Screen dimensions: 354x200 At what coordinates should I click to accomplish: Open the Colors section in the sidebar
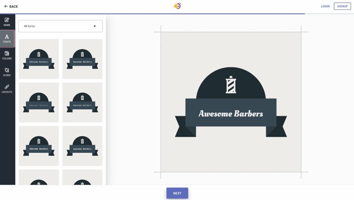(x=7, y=56)
